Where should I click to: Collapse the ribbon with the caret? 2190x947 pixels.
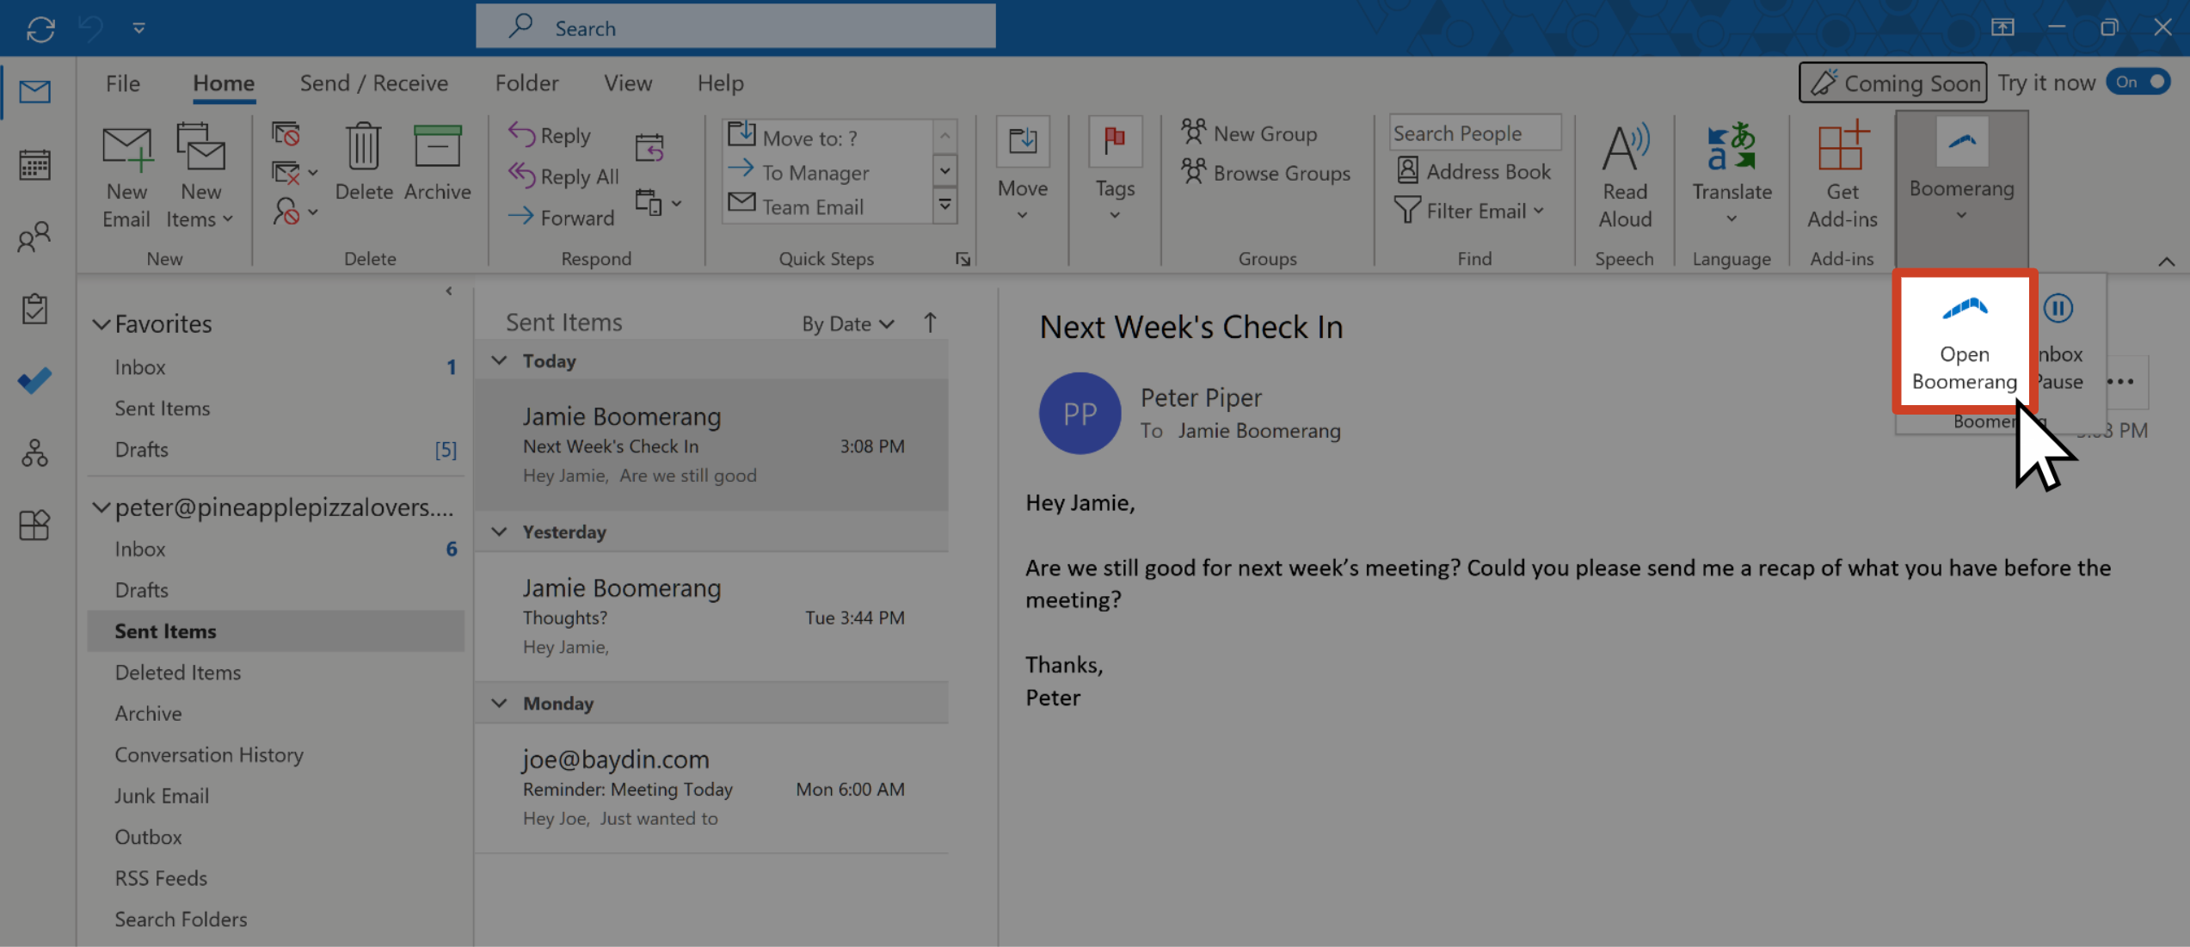click(x=2166, y=261)
